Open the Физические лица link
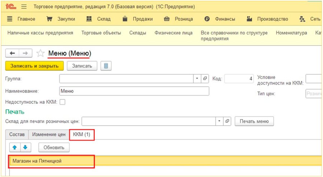 pos(173,33)
